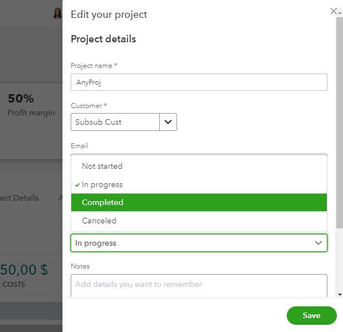
Task: Click the green checkmark beside In progress
Action: (x=77, y=184)
